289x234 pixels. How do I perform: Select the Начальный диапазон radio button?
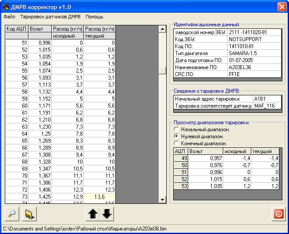click(176, 129)
